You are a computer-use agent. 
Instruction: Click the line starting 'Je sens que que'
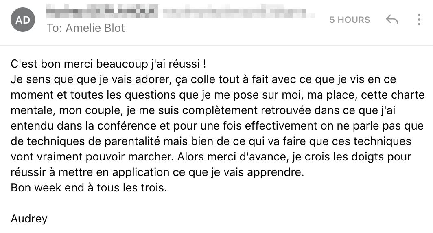(203, 79)
